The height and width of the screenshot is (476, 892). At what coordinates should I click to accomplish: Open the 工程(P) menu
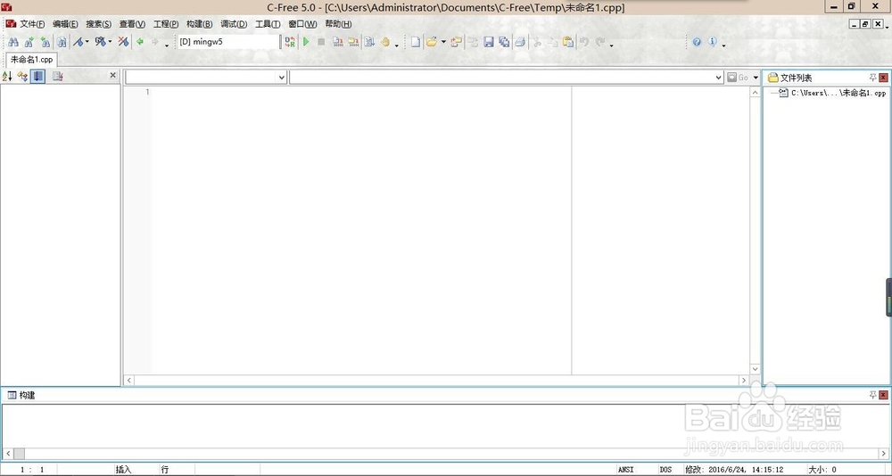click(x=166, y=24)
